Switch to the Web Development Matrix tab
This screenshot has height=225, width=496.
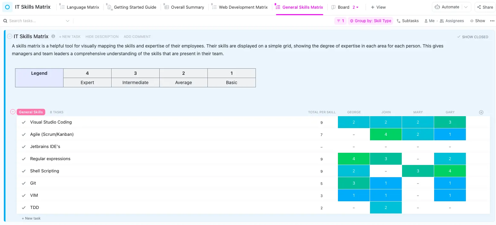239,7
